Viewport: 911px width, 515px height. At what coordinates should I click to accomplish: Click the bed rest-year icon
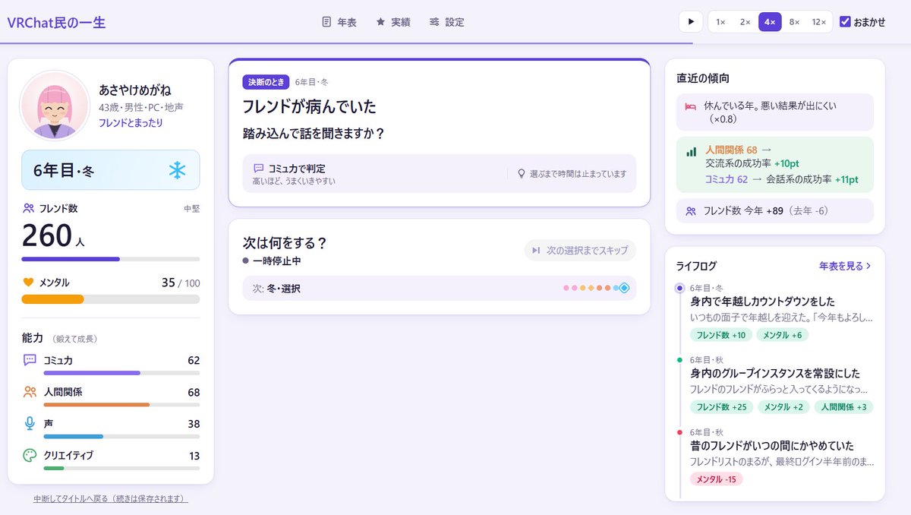click(691, 107)
